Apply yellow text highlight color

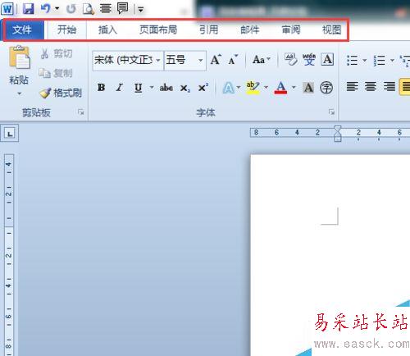[253, 88]
